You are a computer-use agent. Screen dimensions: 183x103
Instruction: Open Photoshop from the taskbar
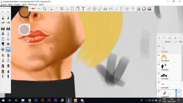[36, 100]
